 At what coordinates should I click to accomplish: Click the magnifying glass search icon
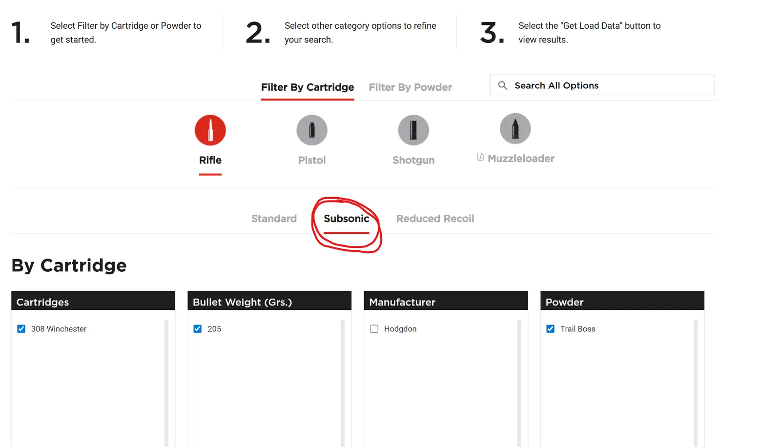click(x=503, y=85)
